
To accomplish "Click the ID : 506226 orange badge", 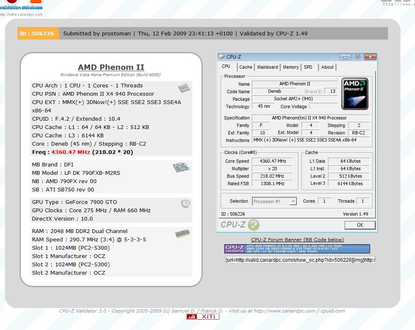I will [38, 33].
